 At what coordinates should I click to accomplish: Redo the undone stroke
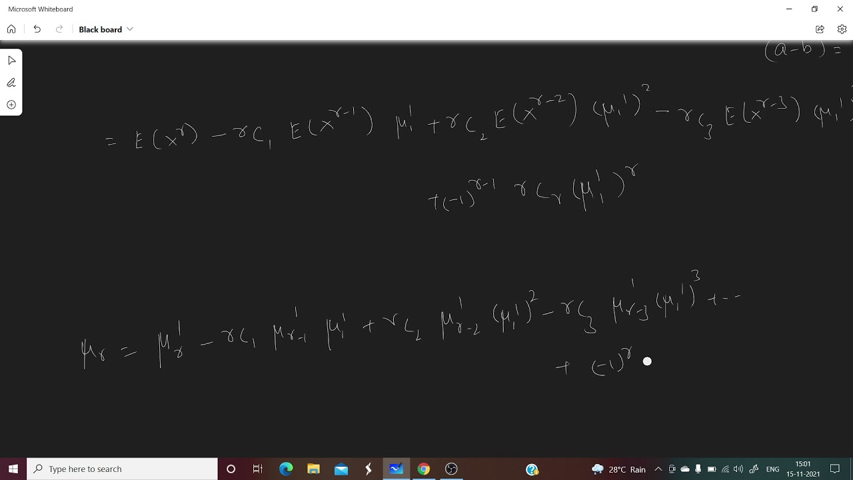[59, 29]
